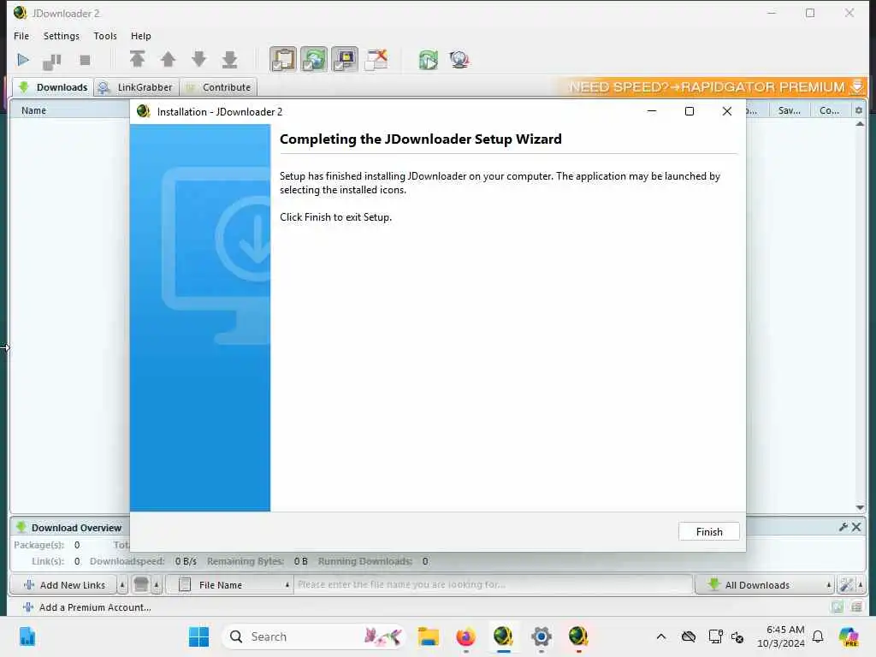Viewport: 876px width, 657px height.
Task: Stop all downloads with the stop icon
Action: click(x=85, y=60)
